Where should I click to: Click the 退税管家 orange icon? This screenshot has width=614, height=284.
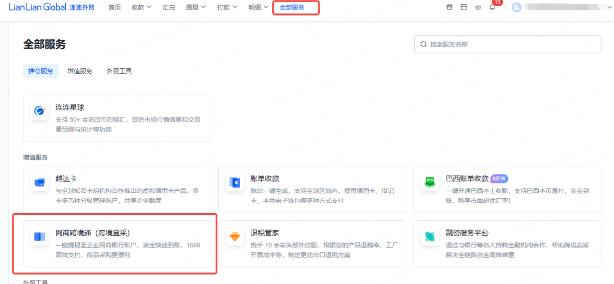pyautogui.click(x=235, y=237)
